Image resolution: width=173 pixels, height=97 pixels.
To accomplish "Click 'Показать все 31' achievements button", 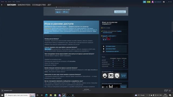I will tap(123, 75).
